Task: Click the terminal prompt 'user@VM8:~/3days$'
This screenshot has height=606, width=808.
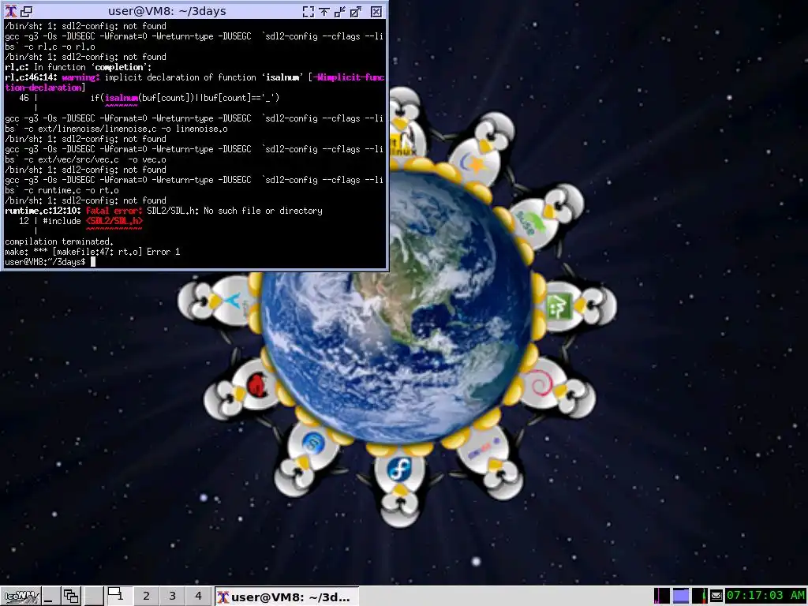Action: click(x=45, y=262)
